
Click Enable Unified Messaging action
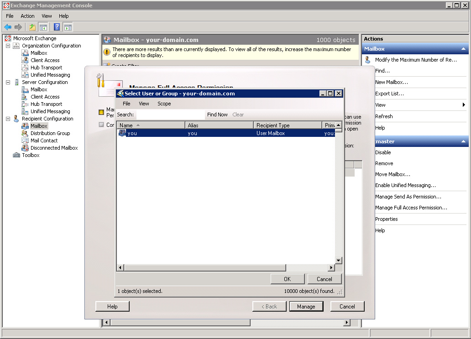(x=406, y=185)
